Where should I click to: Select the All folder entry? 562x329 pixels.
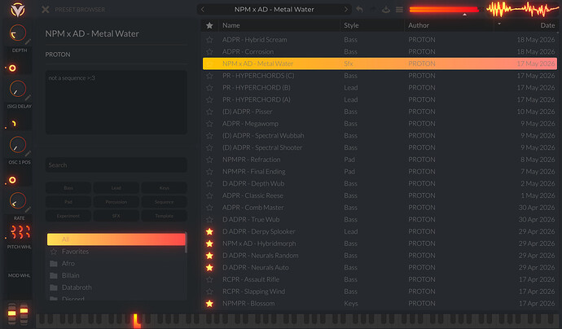click(116, 239)
